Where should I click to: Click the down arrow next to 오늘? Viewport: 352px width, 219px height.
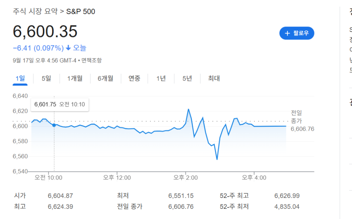[x=68, y=48]
